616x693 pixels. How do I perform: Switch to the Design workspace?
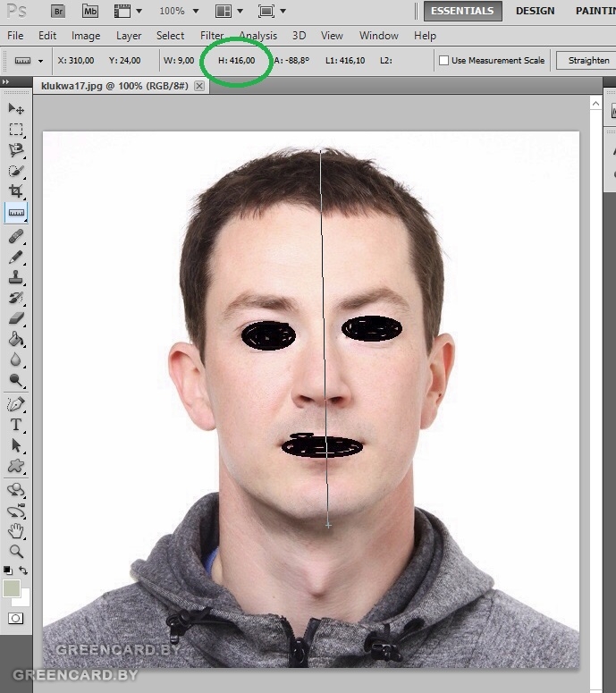pyautogui.click(x=536, y=11)
